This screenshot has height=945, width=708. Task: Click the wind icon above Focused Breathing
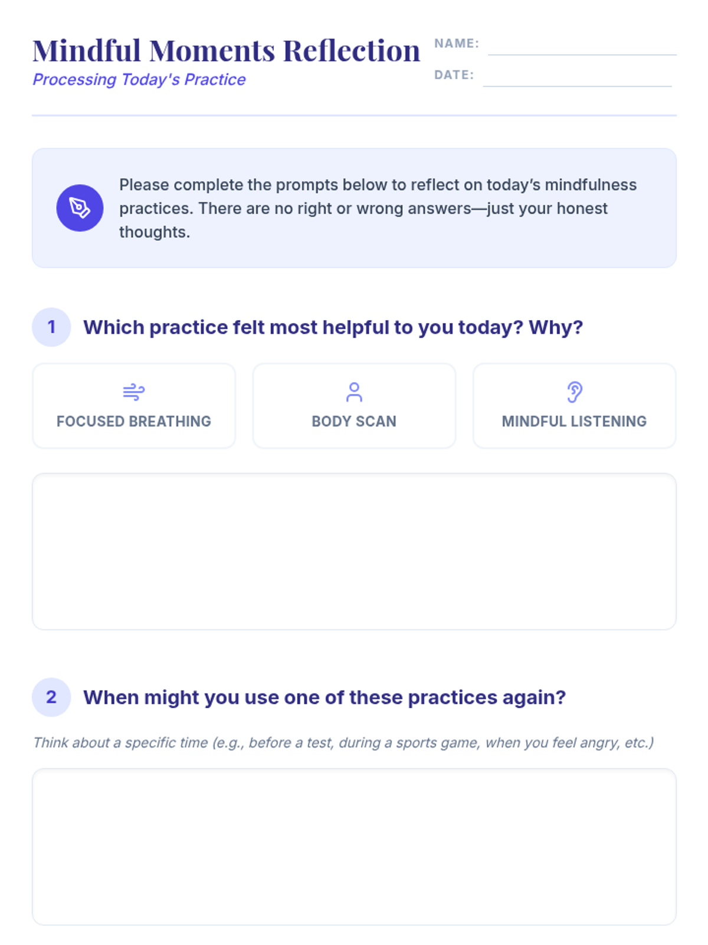pyautogui.click(x=134, y=392)
